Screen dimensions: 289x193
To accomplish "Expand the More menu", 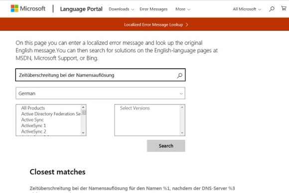I will click(x=183, y=9).
